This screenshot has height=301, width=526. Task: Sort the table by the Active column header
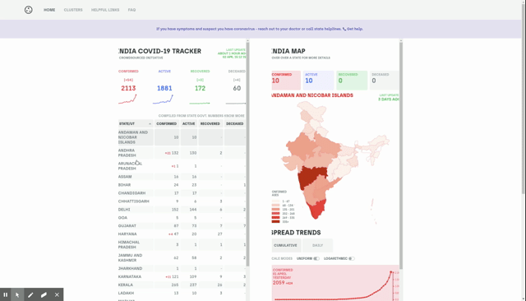pyautogui.click(x=189, y=124)
